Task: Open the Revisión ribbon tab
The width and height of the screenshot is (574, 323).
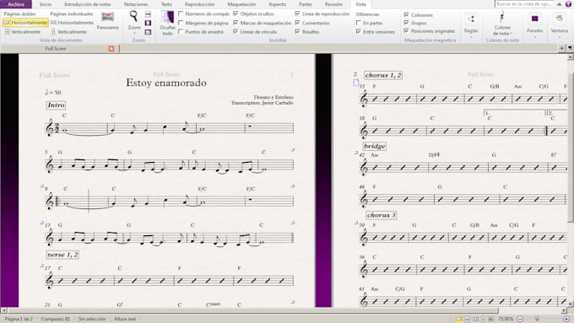Action: [x=333, y=4]
